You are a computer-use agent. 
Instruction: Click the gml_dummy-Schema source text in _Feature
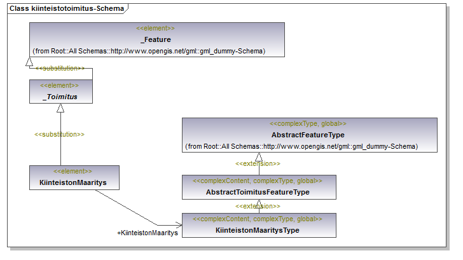click(x=149, y=51)
